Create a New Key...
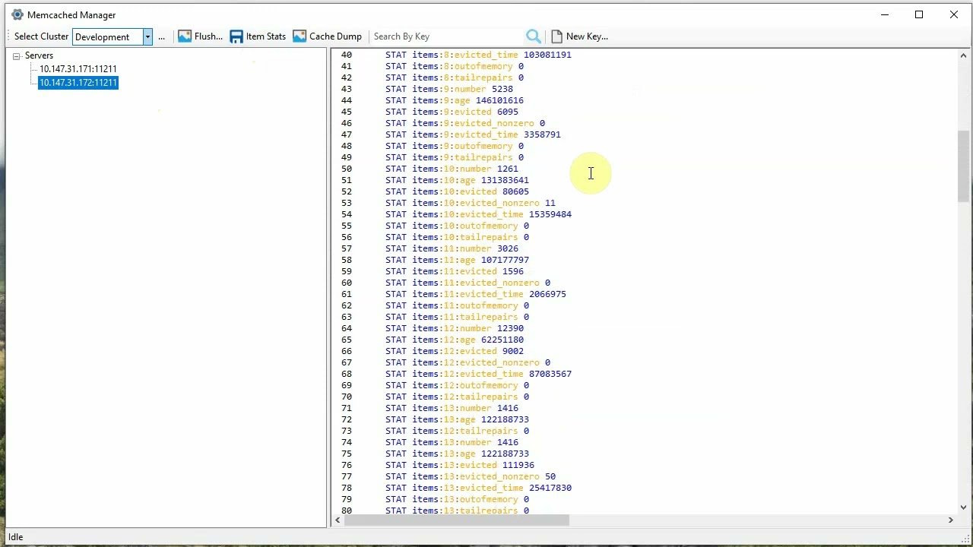This screenshot has height=547, width=973. click(x=587, y=36)
